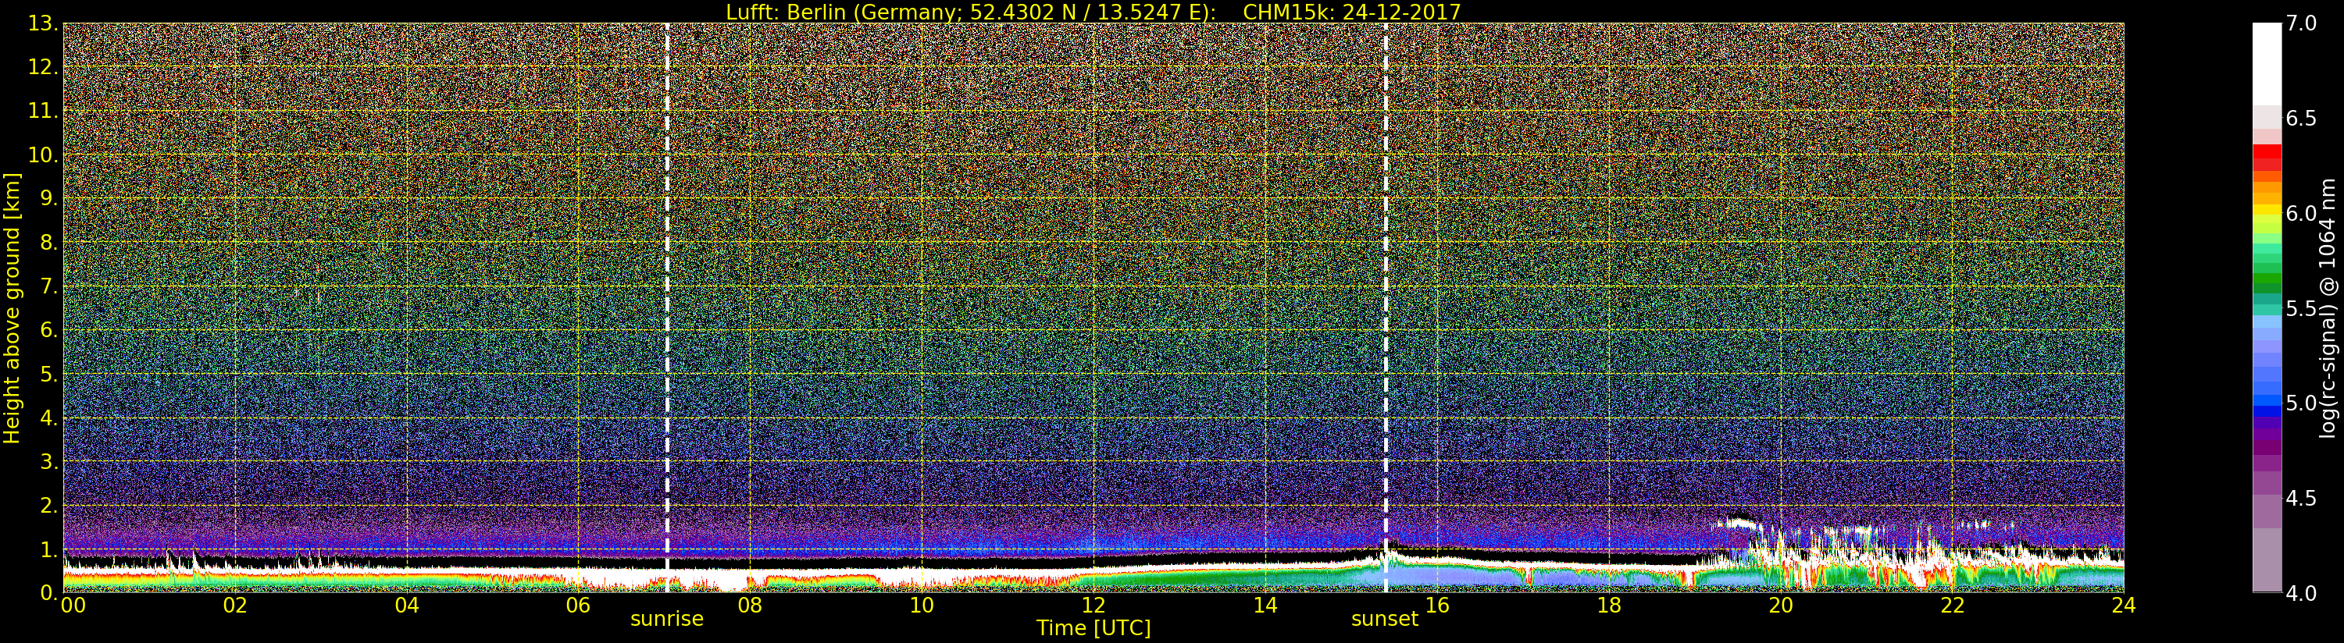2344x643 pixels.
Task: Click the sunrise label below the time axis
Action: (x=666, y=620)
